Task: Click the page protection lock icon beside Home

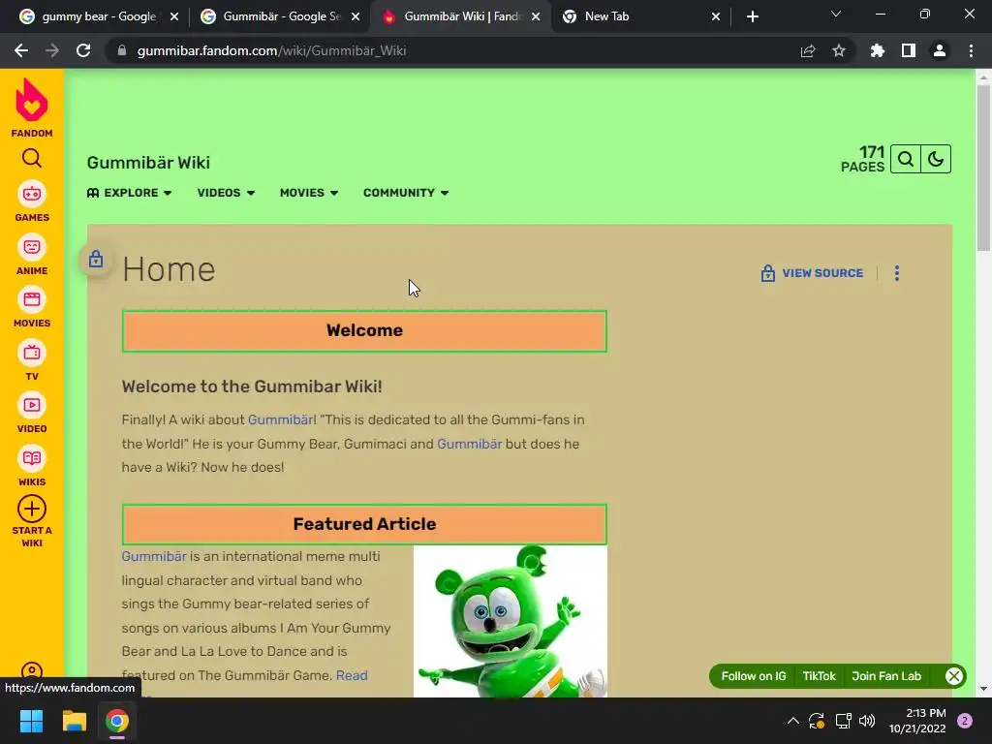Action: pos(96,259)
